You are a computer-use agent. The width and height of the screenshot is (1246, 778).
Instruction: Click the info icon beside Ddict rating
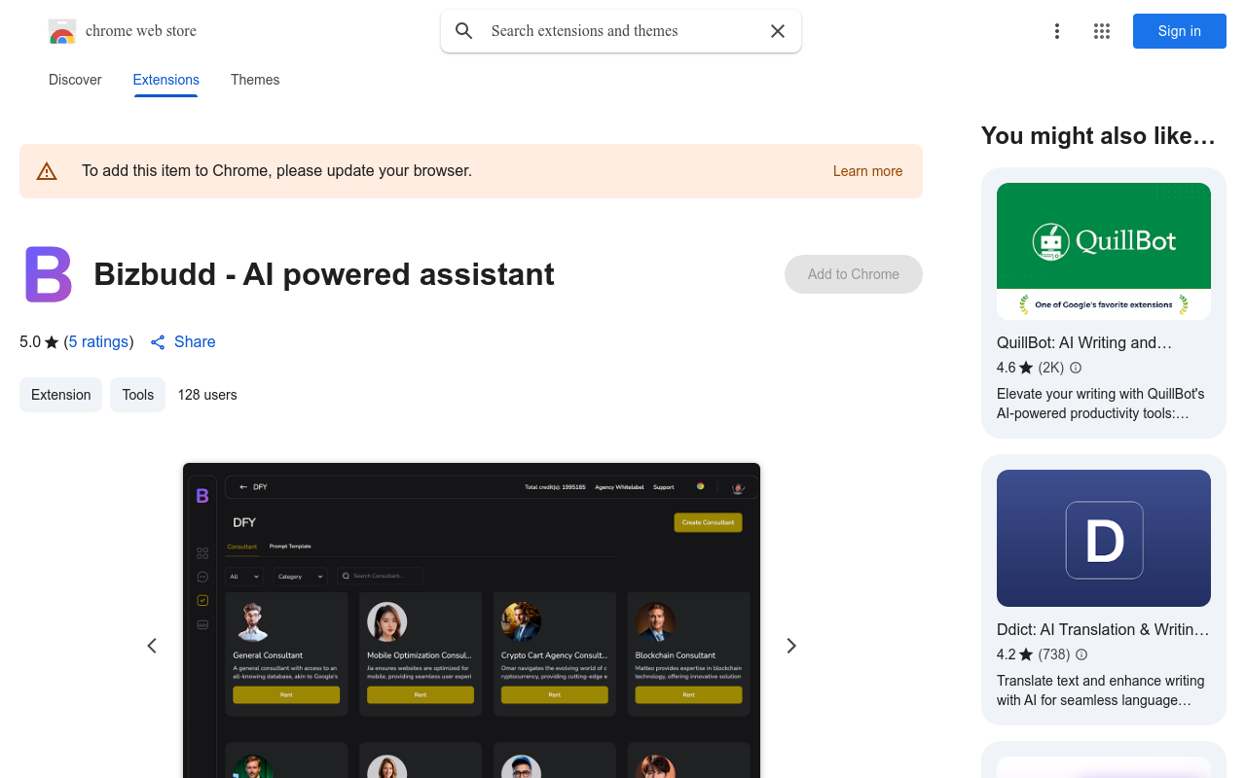coord(1081,654)
